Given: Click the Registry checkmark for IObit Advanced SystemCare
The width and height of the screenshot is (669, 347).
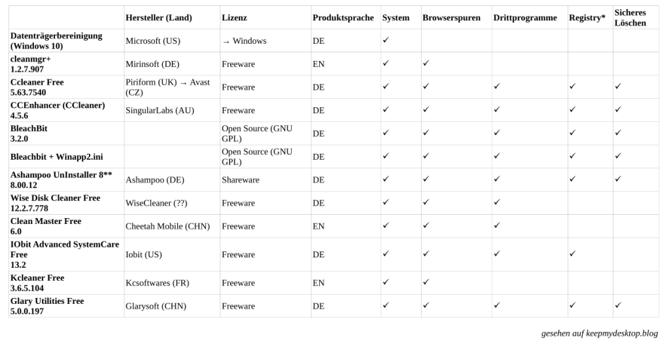Looking at the screenshot, I should point(573,253).
